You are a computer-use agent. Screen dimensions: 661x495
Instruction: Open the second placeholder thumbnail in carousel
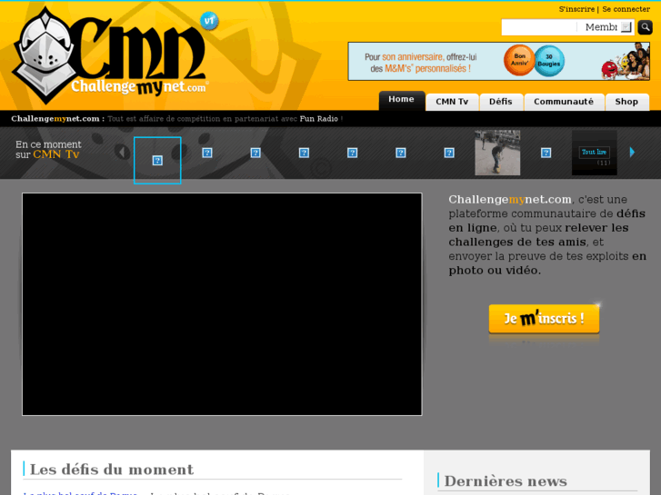pyautogui.click(x=207, y=153)
